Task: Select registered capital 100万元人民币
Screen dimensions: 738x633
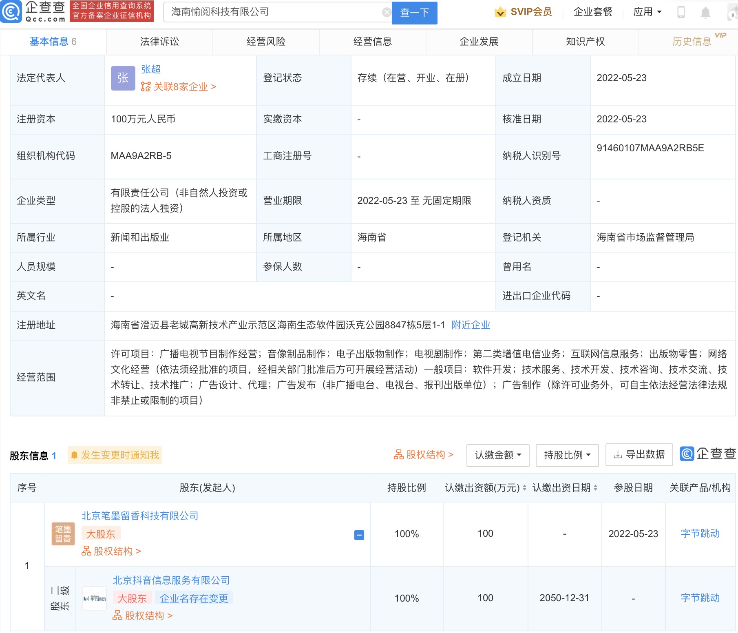Action: pos(143,119)
